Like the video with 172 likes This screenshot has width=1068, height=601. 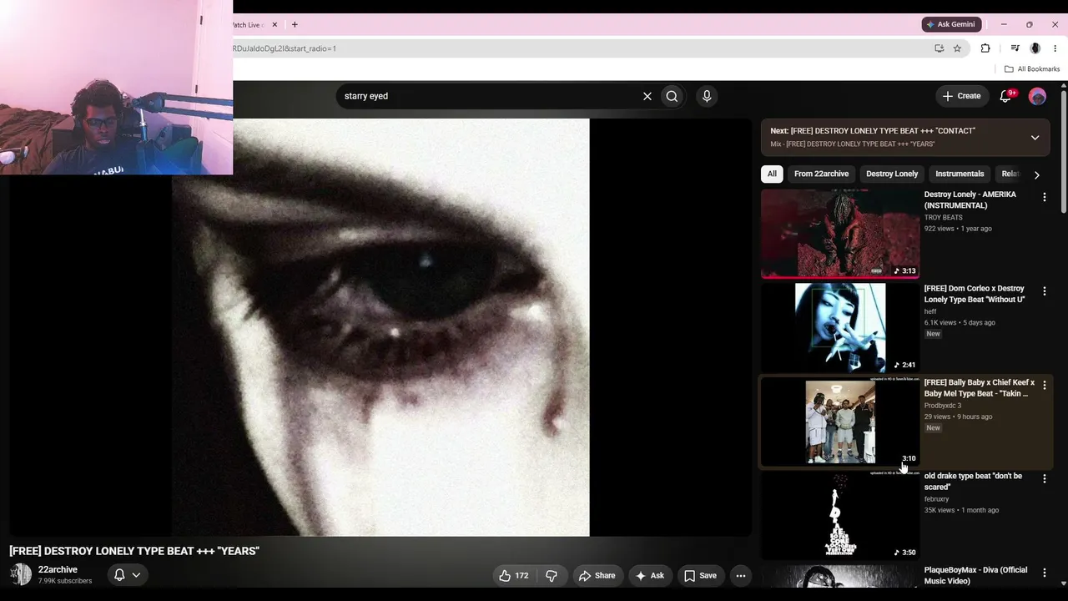pyautogui.click(x=514, y=575)
